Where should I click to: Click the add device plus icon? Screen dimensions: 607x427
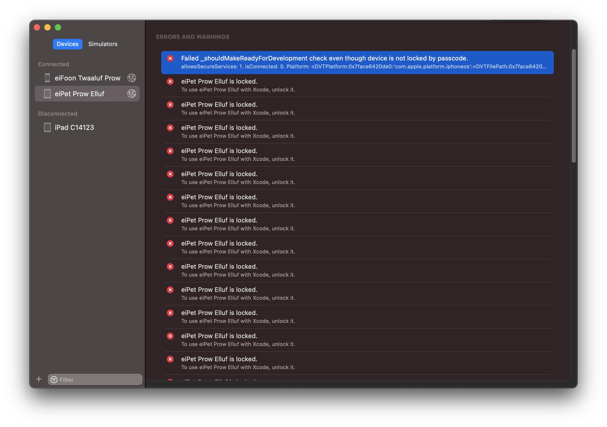(x=39, y=379)
